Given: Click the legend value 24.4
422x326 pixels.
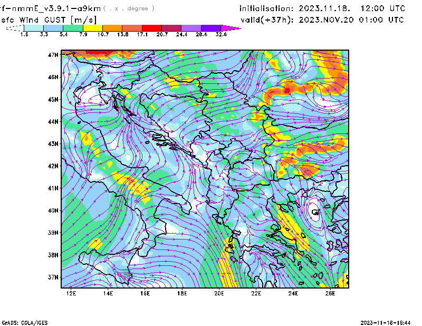Looking at the screenshot, I should (181, 34).
